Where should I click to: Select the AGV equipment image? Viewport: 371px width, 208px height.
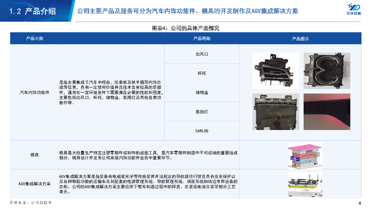(x=305, y=185)
